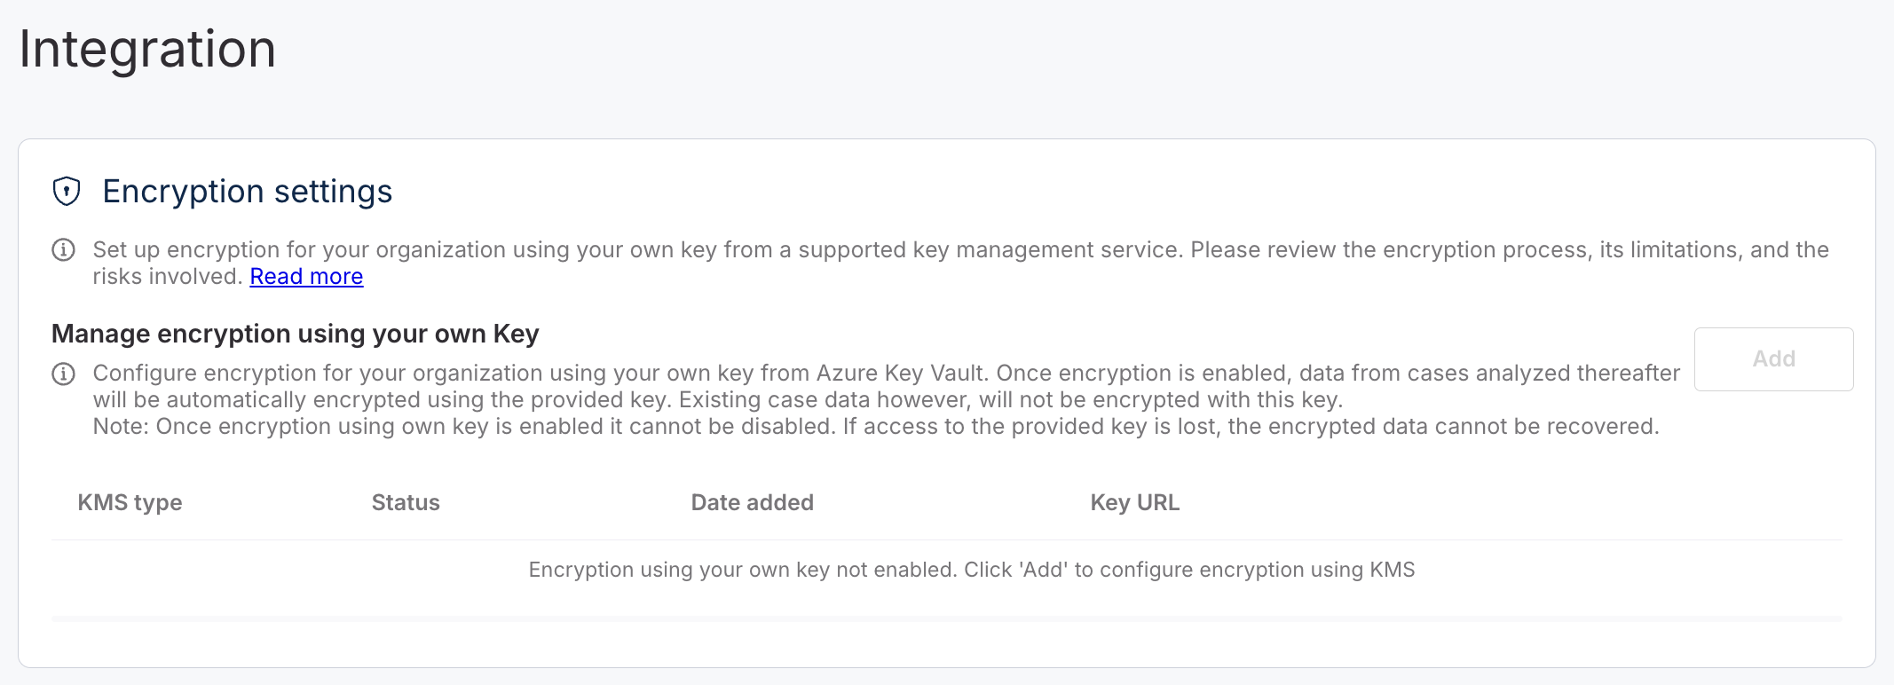Select the Date added column header

pyautogui.click(x=752, y=503)
